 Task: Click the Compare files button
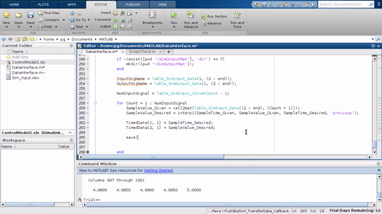coord(49,20)
